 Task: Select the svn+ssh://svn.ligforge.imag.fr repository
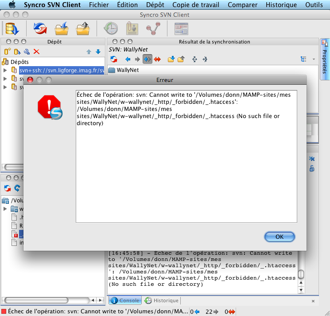62,70
